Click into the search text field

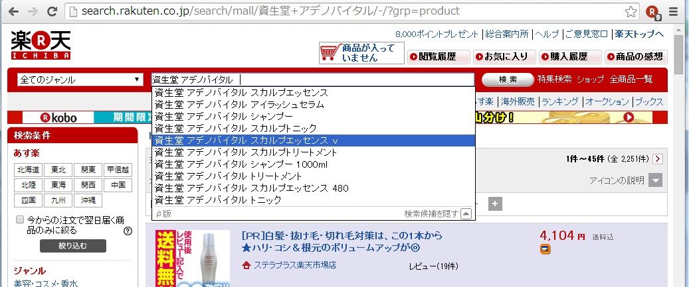[313, 80]
